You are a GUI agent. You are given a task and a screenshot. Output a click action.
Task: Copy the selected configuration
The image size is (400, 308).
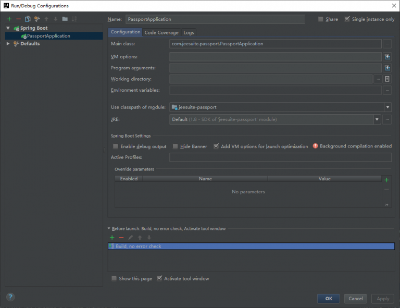click(x=28, y=19)
